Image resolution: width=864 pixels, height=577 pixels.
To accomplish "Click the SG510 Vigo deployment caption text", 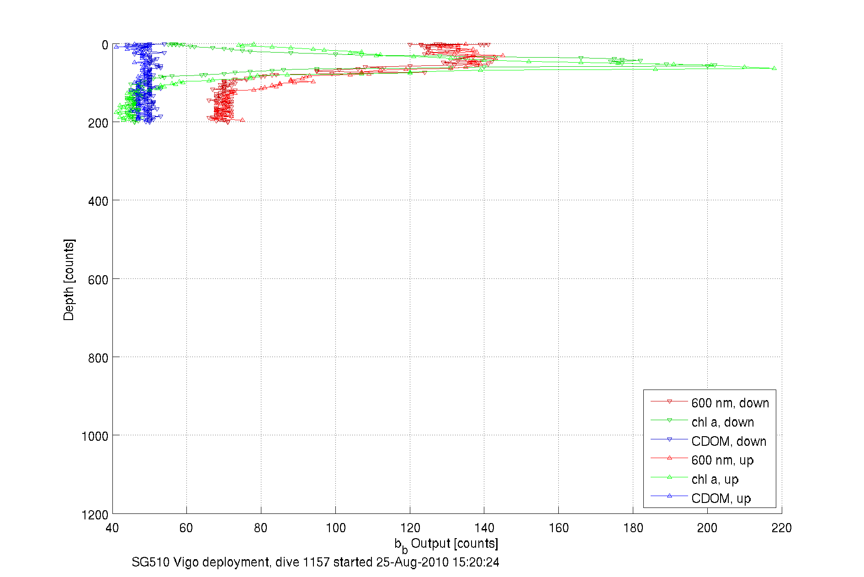I will point(315,562).
